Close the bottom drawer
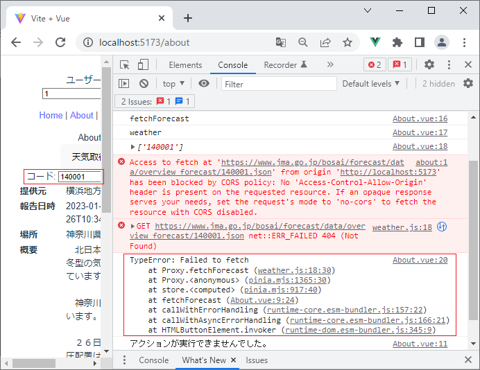Image resolution: width=480 pixels, height=370 pixels. coord(468,360)
